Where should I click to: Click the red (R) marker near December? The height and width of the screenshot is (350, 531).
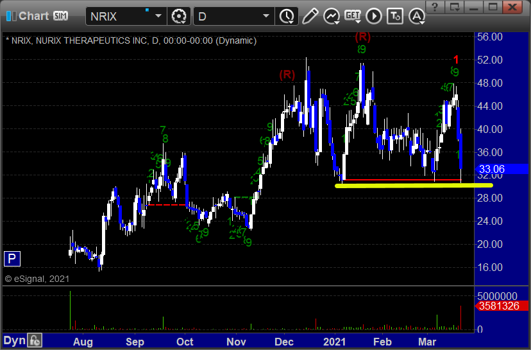click(x=287, y=74)
